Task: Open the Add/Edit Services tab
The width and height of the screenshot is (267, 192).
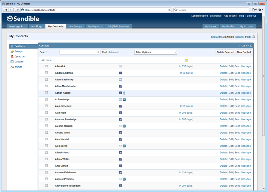Action: click(118, 26)
